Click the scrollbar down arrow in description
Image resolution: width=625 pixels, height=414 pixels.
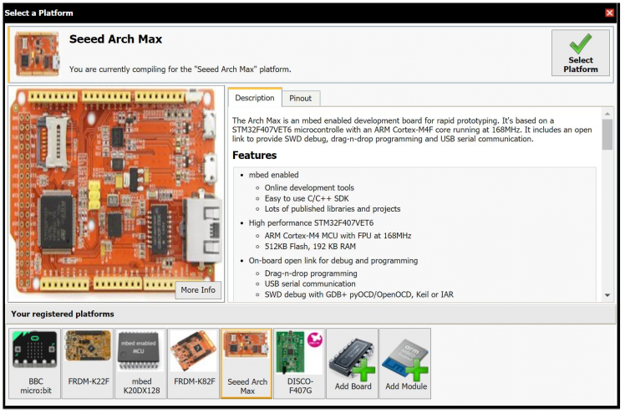coord(607,295)
